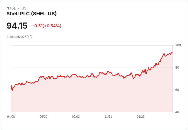
Task: Click the 80 horizontal gridline above 09/02
Action: (76, 68)
